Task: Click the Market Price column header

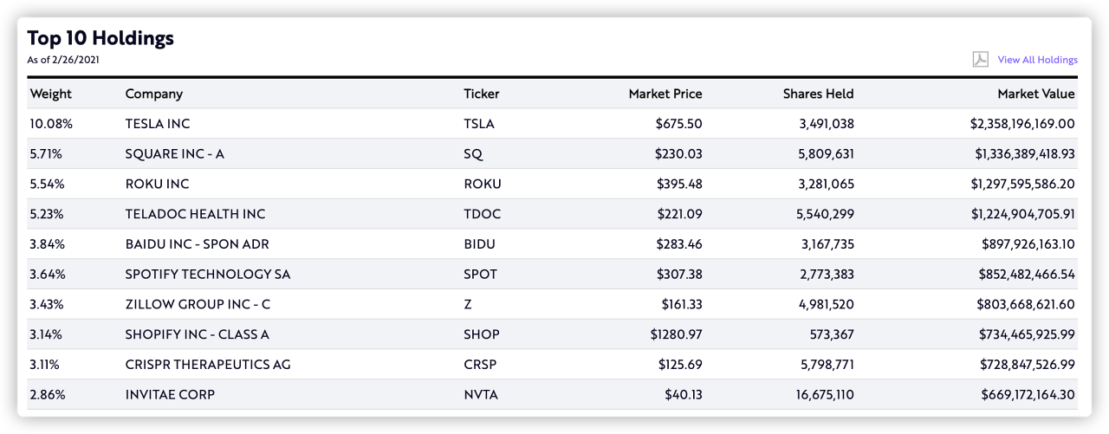Action: pyautogui.click(x=665, y=94)
